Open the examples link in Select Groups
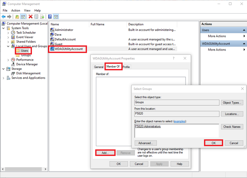The image size is (247, 178). click(x=180, y=121)
